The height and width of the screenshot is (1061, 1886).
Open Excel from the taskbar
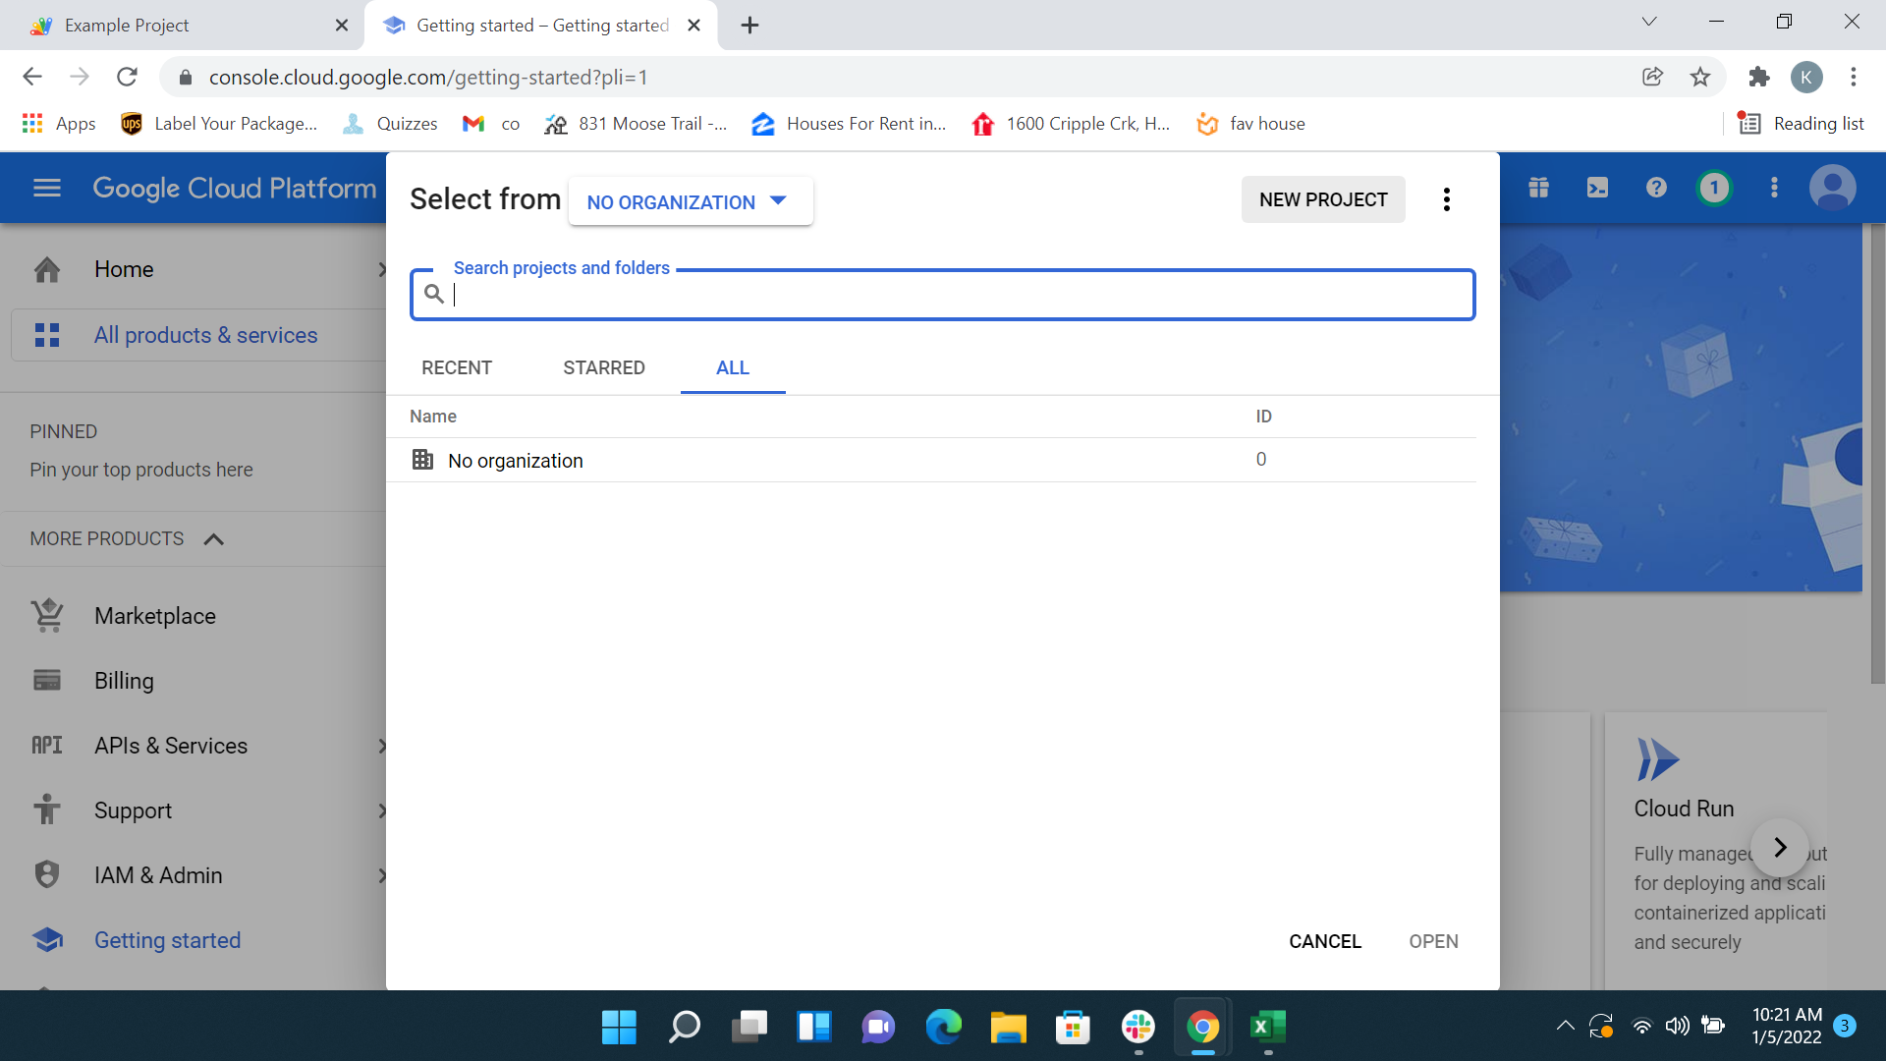[x=1267, y=1028]
